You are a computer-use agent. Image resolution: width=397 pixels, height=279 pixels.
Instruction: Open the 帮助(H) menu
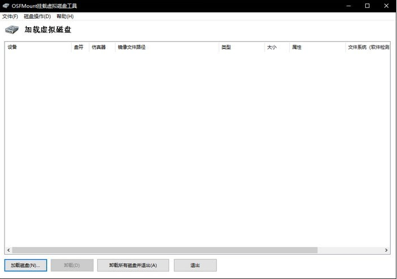pyautogui.click(x=65, y=16)
